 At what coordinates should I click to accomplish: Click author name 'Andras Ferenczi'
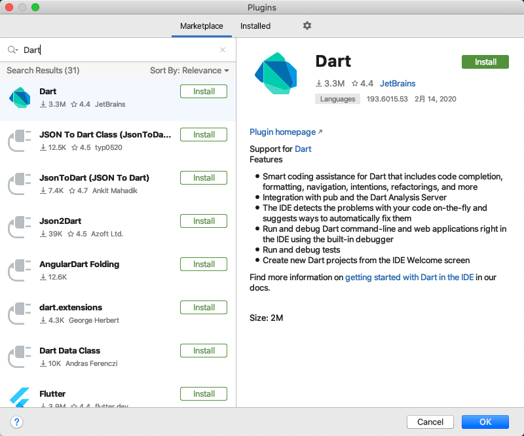click(x=92, y=363)
